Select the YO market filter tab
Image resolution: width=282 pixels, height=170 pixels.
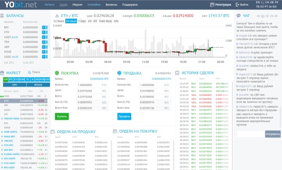pos(27,80)
